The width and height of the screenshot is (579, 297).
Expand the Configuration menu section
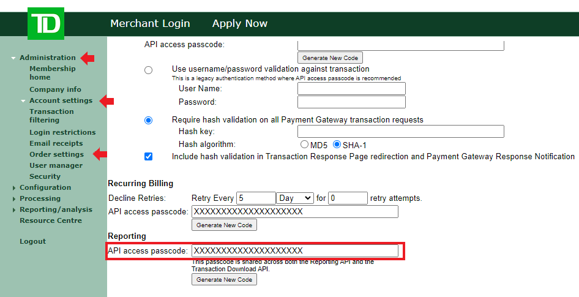14,188
